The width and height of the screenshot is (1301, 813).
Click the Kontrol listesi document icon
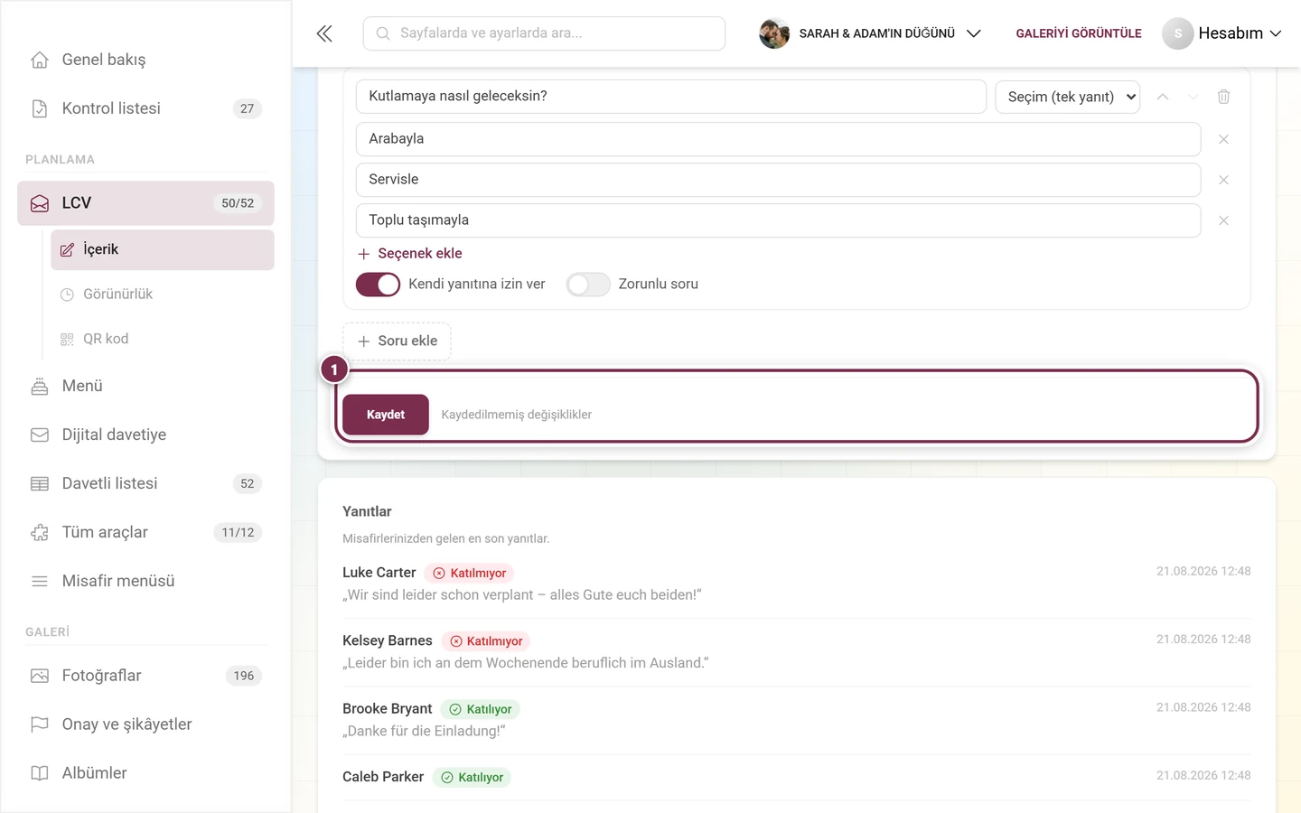[x=40, y=108]
